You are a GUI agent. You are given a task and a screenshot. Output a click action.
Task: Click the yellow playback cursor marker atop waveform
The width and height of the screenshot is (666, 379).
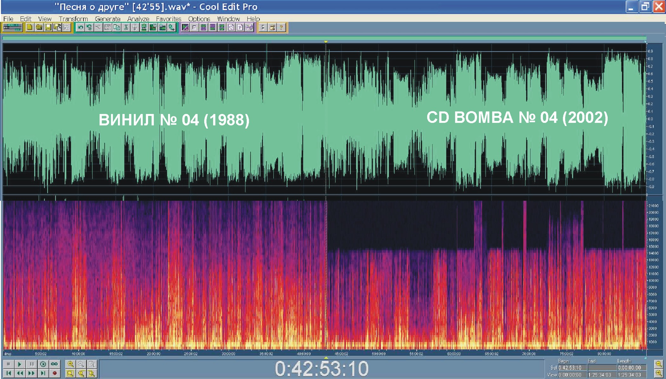tap(326, 42)
